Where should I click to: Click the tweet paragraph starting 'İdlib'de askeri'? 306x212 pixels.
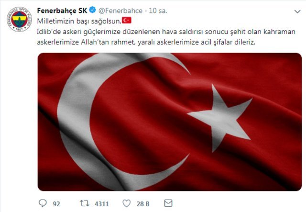166,37
